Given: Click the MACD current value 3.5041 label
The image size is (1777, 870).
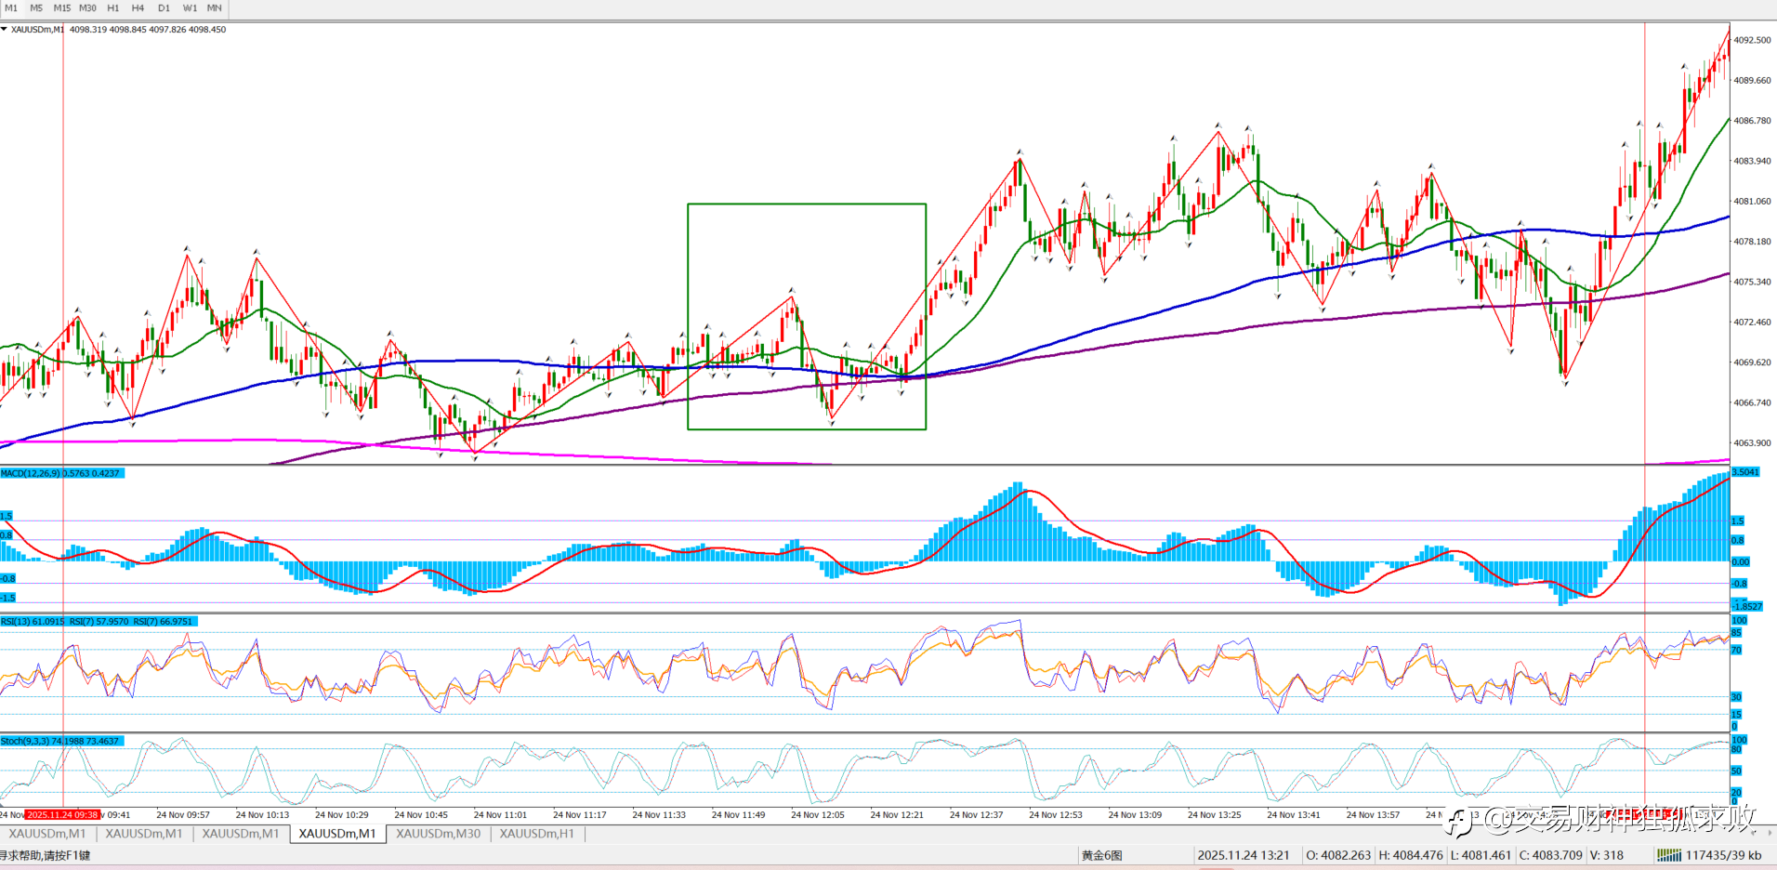Looking at the screenshot, I should pyautogui.click(x=1746, y=472).
